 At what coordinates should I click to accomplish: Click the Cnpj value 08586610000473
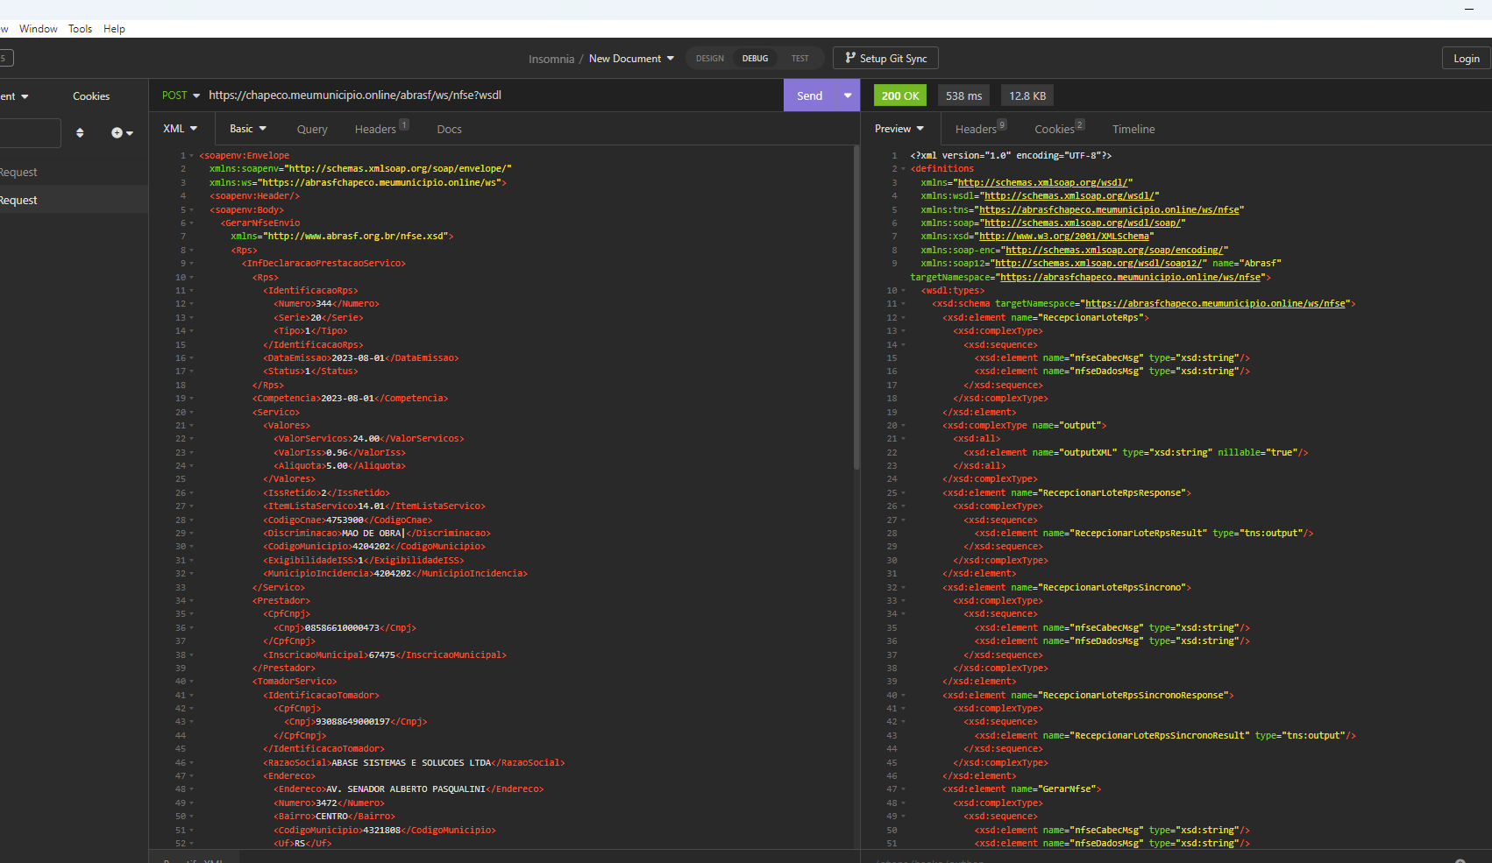coord(342,628)
